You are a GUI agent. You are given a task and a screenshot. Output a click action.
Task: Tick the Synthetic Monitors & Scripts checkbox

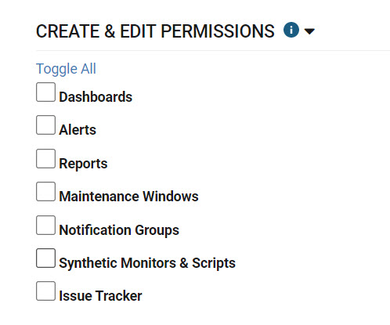click(x=45, y=258)
